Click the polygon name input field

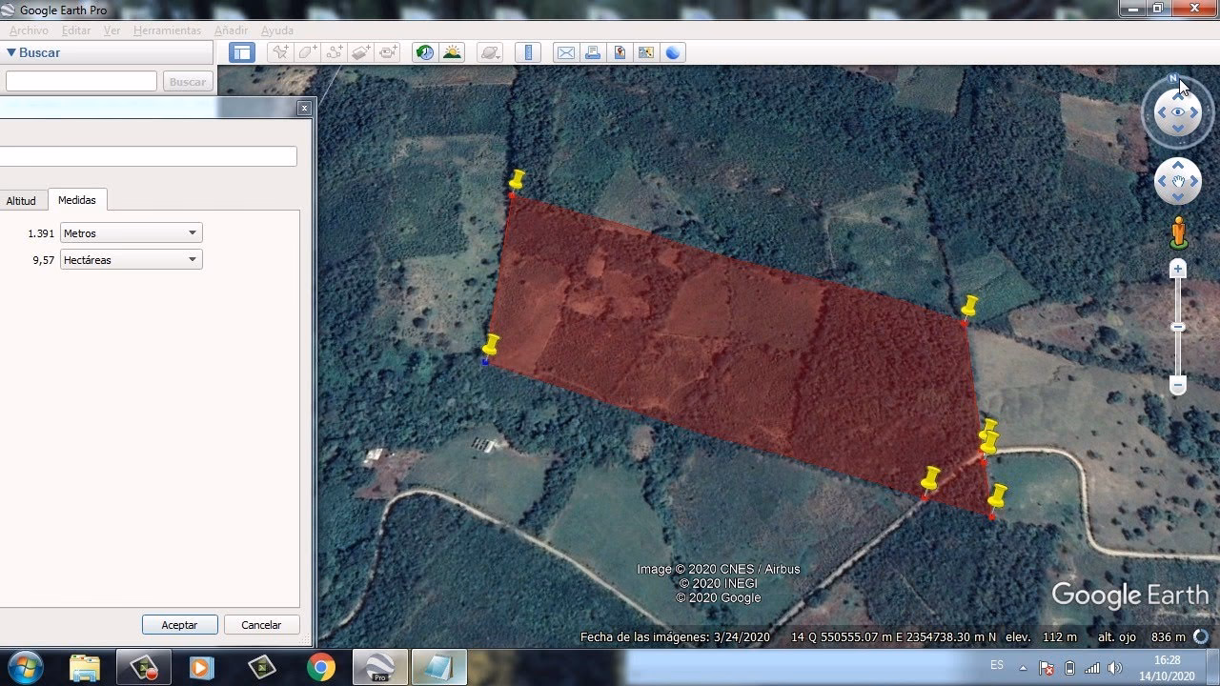pos(148,156)
